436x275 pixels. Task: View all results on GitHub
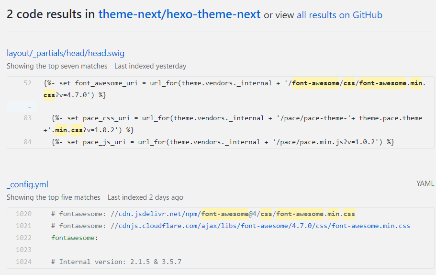[x=339, y=15]
